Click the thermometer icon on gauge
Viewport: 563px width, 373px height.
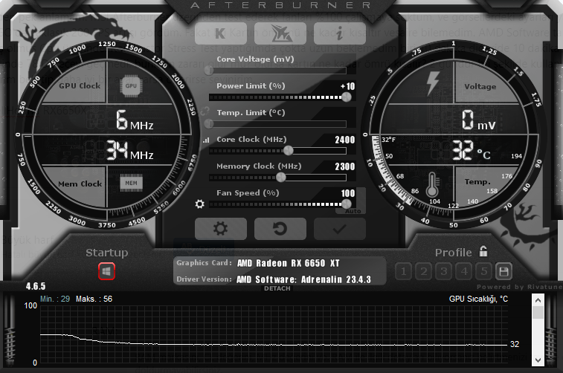pyautogui.click(x=431, y=185)
